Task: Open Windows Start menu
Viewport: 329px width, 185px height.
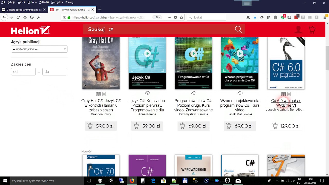Action: click(5, 181)
